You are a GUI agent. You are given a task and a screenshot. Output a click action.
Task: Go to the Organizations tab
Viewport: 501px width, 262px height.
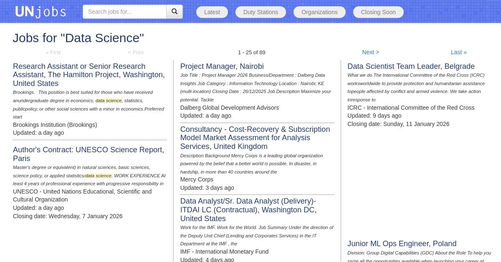[319, 12]
